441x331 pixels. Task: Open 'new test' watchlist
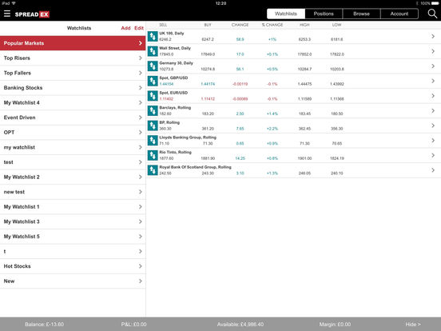coord(73,192)
